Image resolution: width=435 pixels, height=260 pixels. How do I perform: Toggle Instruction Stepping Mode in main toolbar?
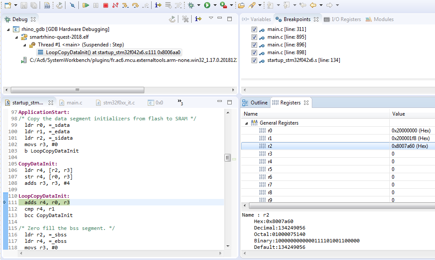point(158,5)
